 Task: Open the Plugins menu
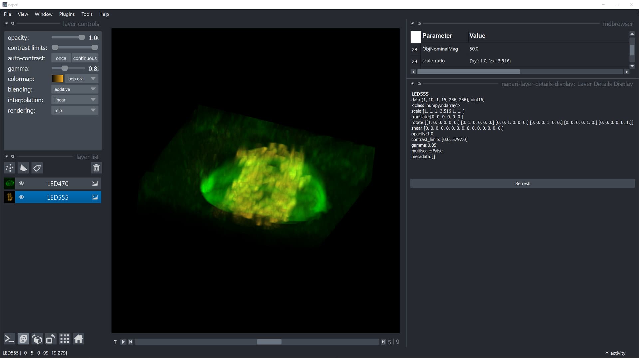[66, 14]
